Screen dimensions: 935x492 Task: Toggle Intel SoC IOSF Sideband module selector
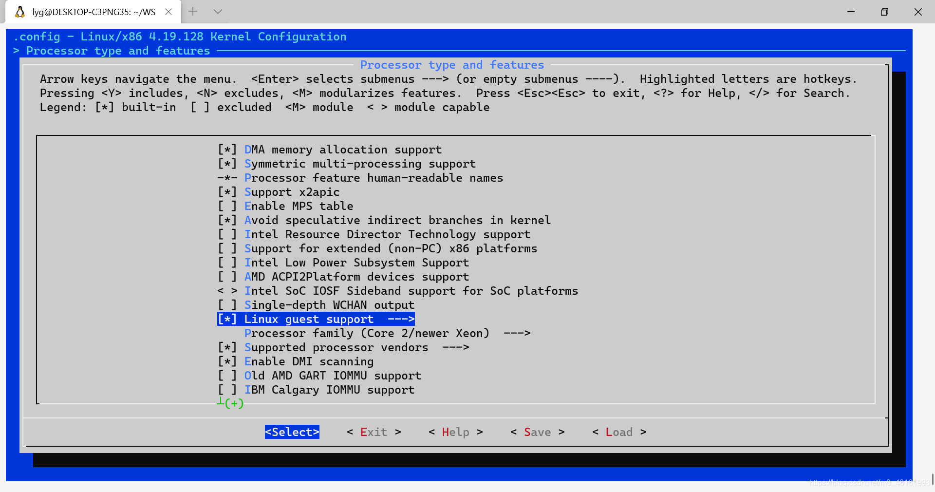click(227, 291)
